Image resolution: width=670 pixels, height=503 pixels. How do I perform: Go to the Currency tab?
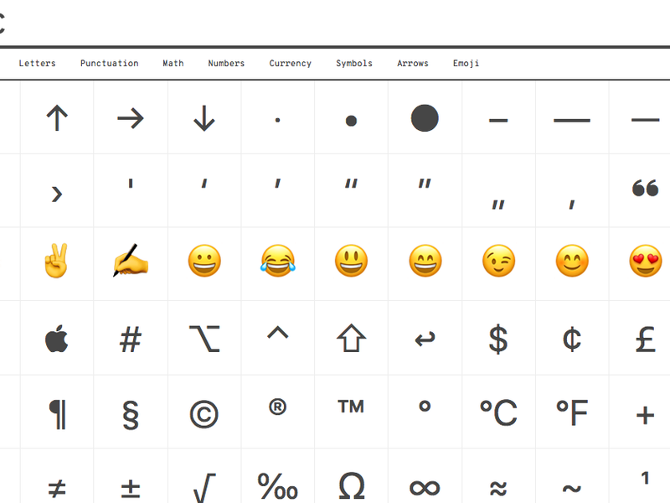tap(290, 64)
